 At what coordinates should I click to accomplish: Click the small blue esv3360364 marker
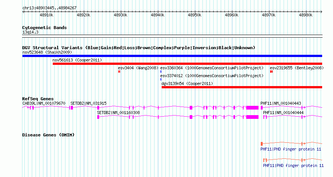[161, 72]
